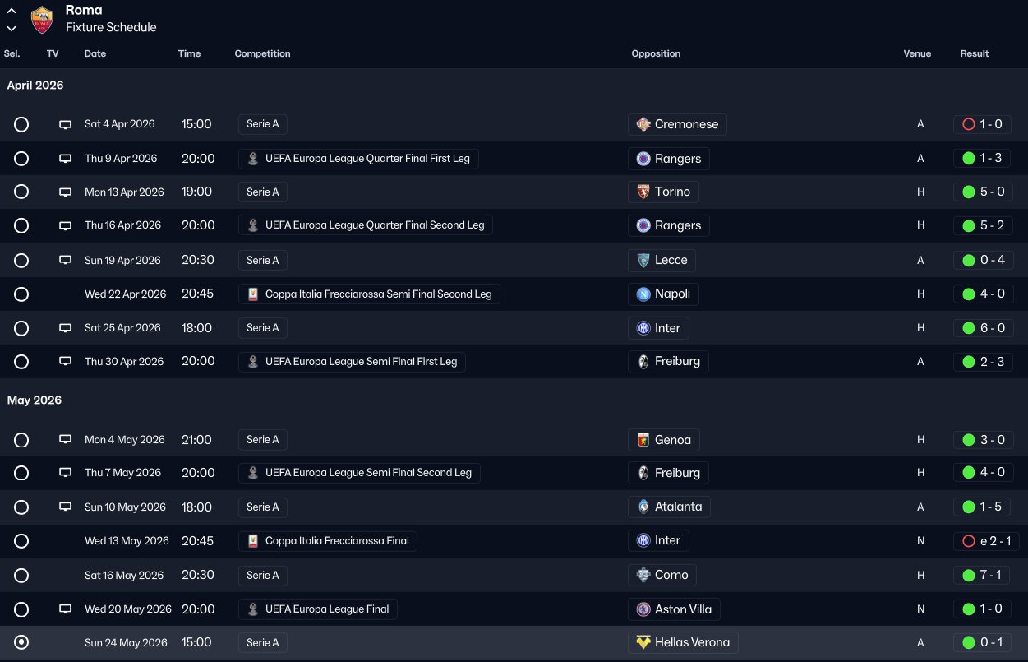Collapse the April 2026 month section
The image size is (1028, 662).
(x=35, y=86)
